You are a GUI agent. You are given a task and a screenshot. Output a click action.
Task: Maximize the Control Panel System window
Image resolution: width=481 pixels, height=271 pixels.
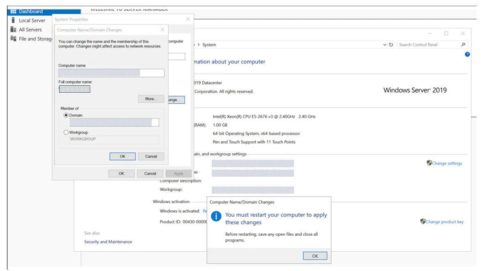coord(447,34)
